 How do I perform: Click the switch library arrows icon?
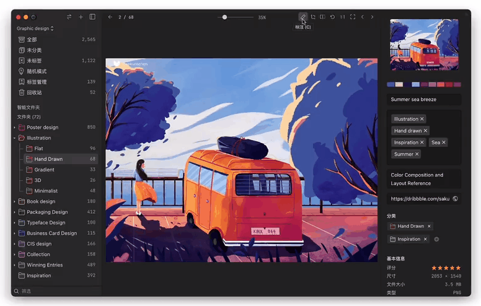69,17
